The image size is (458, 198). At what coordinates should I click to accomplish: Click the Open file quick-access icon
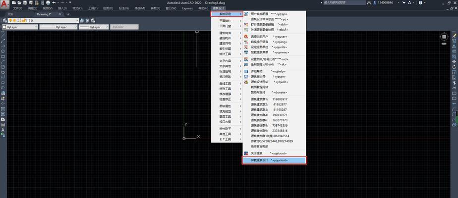click(x=19, y=2)
